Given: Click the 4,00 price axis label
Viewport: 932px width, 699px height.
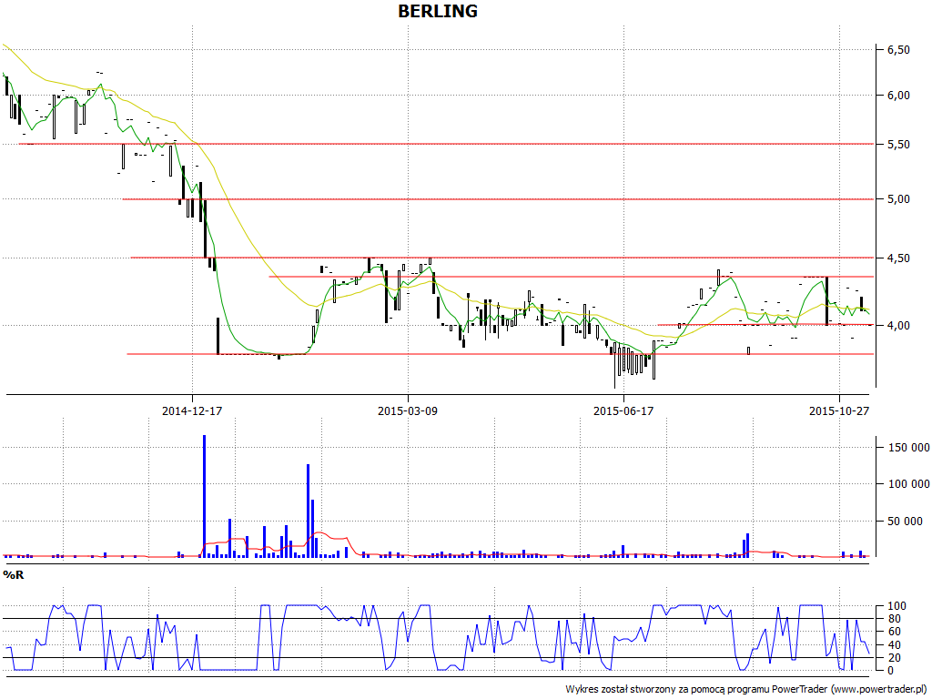Looking at the screenshot, I should (898, 325).
